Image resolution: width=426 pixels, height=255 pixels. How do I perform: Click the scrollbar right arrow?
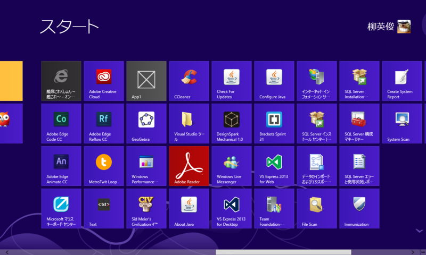413,252
